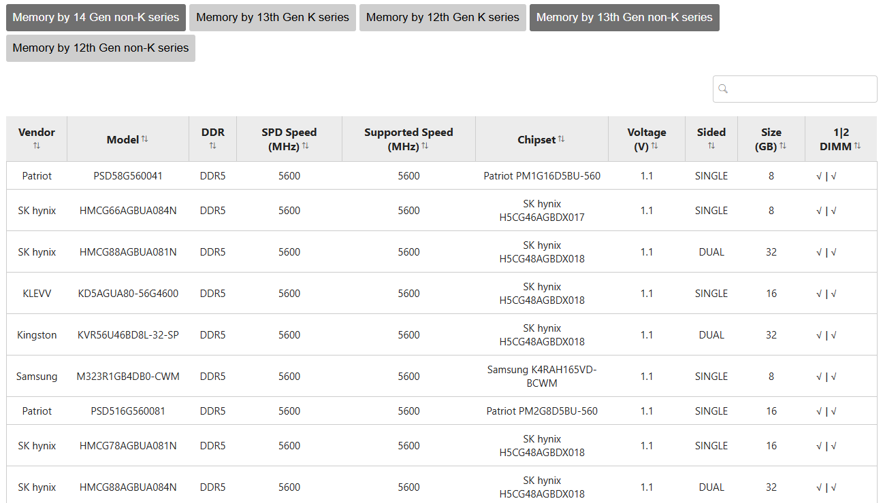
Task: Click the KLEVV vendor cell
Action: (37, 294)
